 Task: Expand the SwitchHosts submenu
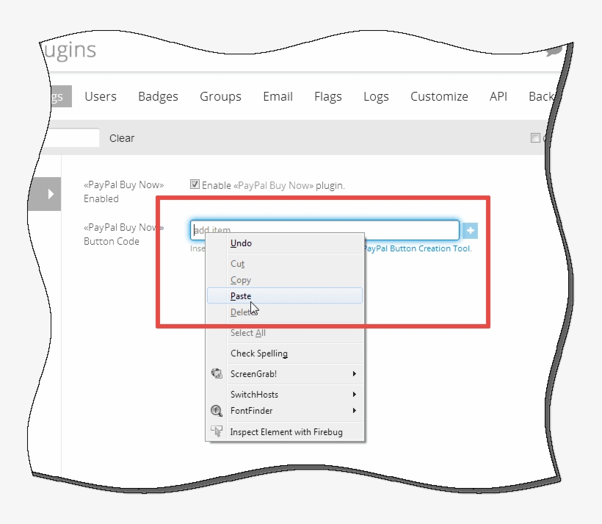point(354,395)
